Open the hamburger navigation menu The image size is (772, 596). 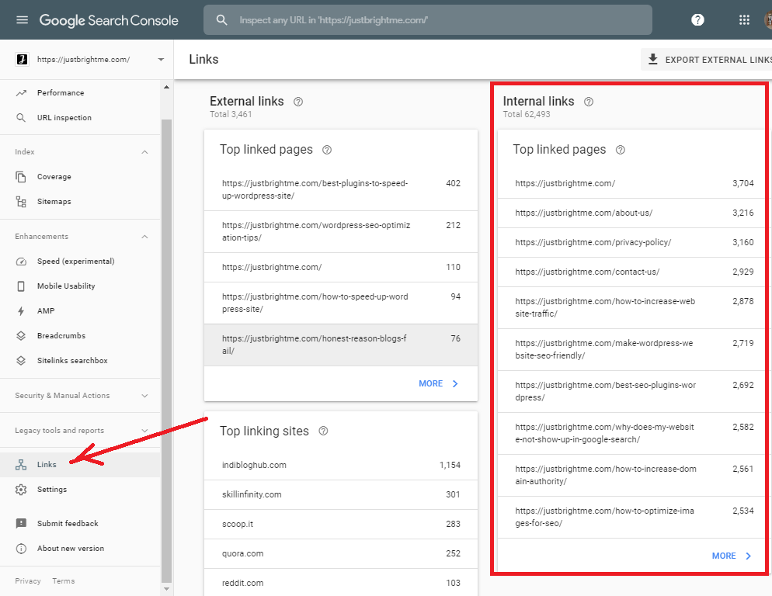pyautogui.click(x=23, y=20)
